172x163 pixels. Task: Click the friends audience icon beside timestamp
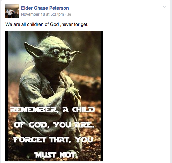[x=69, y=14]
